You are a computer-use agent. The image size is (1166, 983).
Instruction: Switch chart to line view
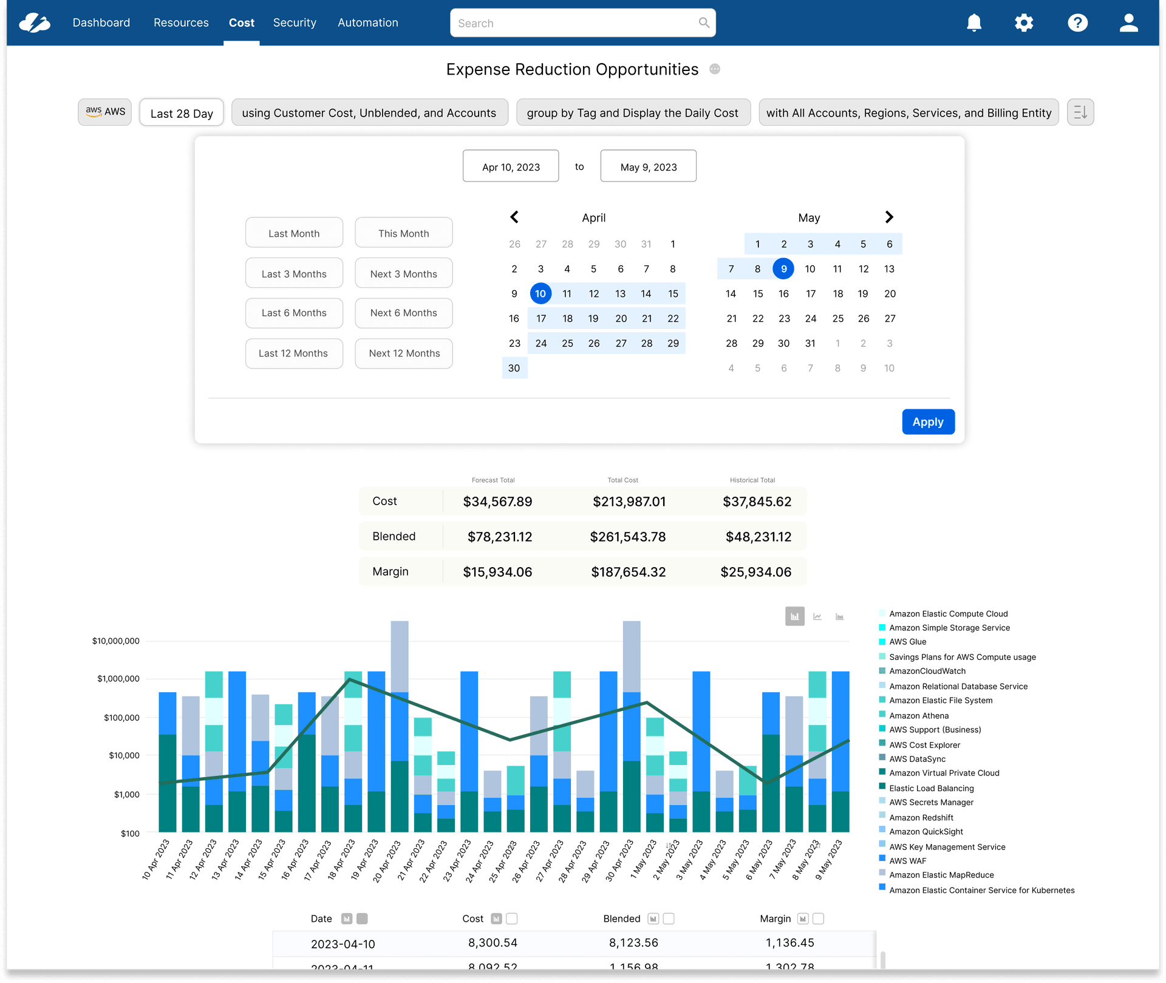[817, 616]
